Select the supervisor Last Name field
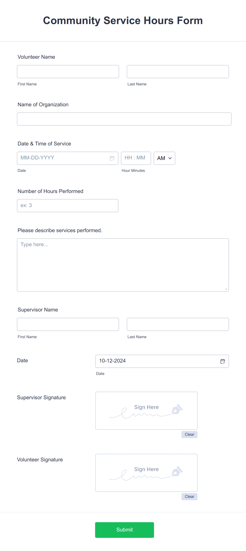Viewport: 246px width, 551px height. pos(177,324)
